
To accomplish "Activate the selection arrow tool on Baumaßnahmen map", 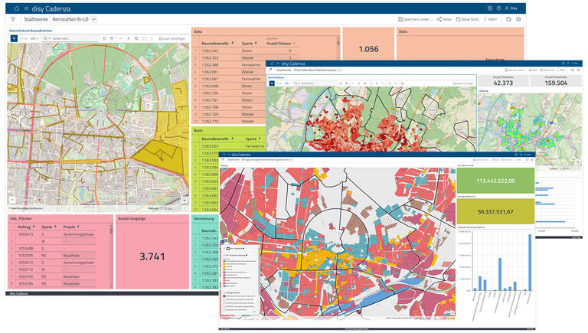I will point(14,38).
